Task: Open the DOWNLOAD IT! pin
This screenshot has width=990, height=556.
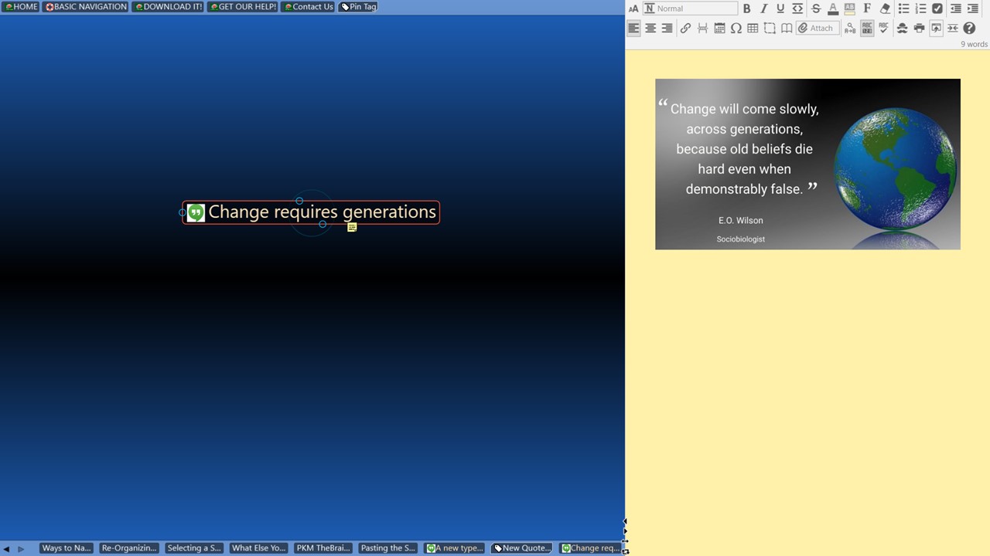Action: [x=168, y=7]
